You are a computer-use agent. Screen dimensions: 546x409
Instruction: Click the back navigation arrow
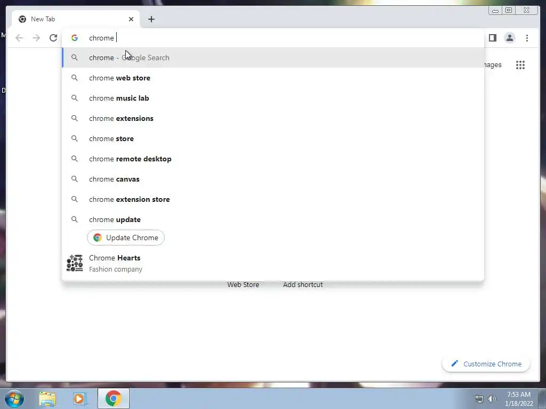point(19,38)
